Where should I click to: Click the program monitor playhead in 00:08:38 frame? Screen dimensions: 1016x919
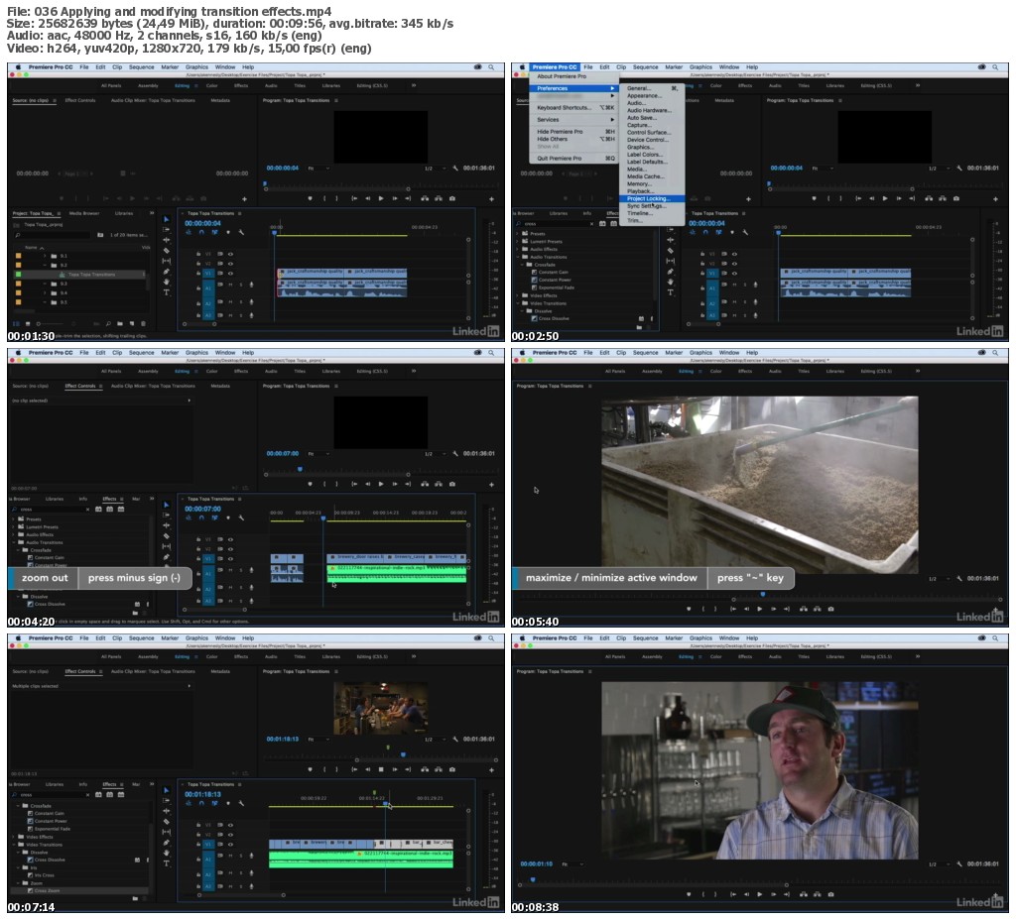[533, 879]
